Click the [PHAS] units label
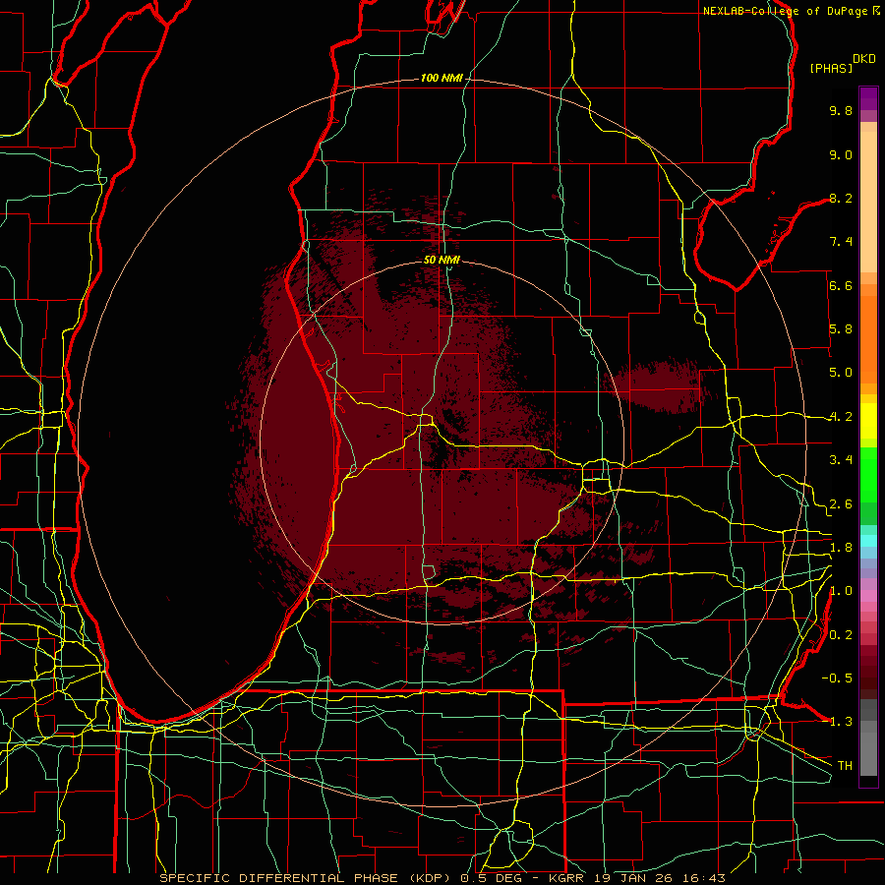The image size is (885, 885). pos(831,68)
